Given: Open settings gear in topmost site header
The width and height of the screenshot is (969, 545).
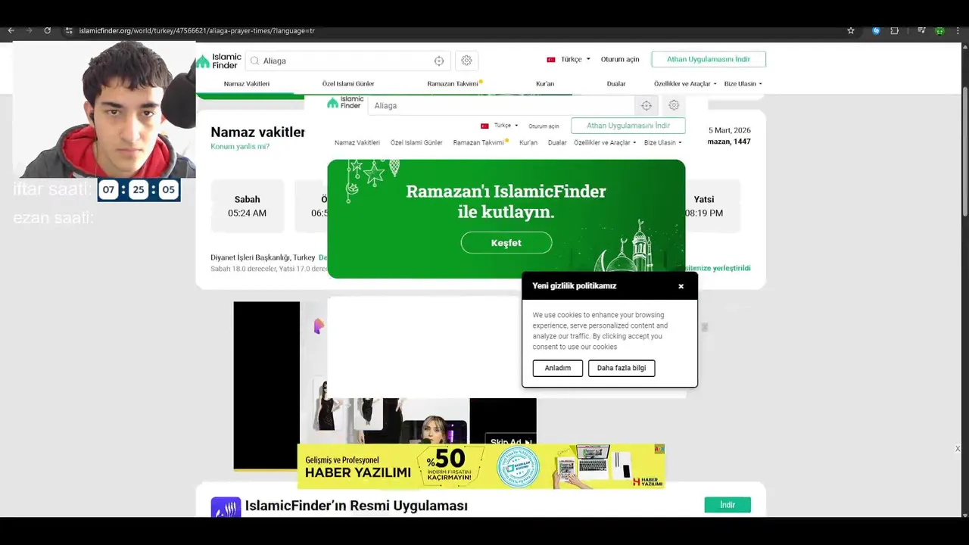Looking at the screenshot, I should (466, 61).
